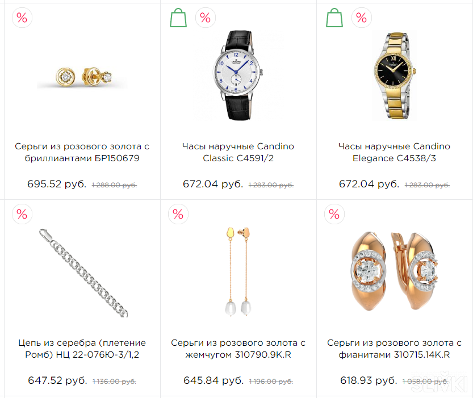Open title link Часы наручные Candino Classic C4591/2
Image resolution: width=473 pixels, height=398 pixels.
point(238,152)
